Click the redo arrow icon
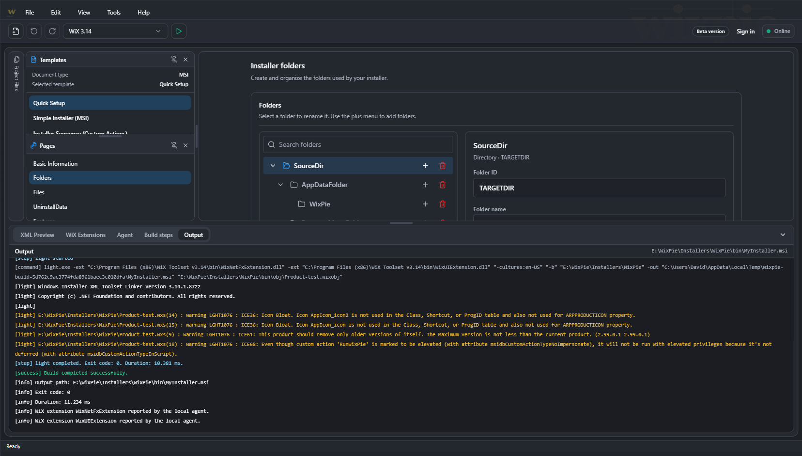802x456 pixels. [x=52, y=31]
